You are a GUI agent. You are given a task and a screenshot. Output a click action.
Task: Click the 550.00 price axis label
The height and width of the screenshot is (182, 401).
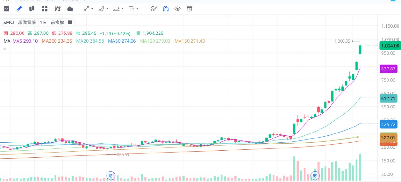[x=388, y=107]
